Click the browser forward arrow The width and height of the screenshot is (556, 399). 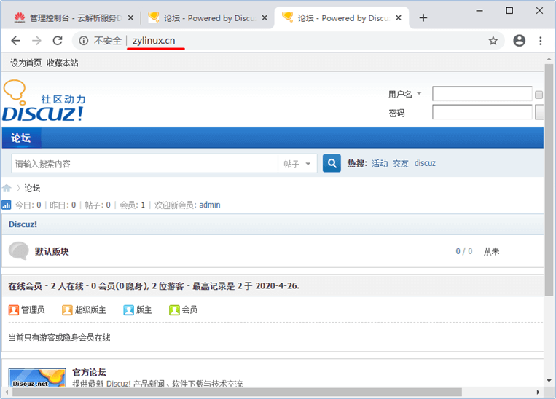[x=36, y=41]
